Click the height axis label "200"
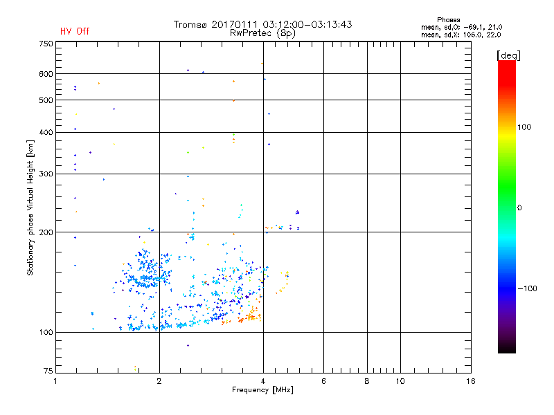The image size is (554, 415). (x=46, y=232)
